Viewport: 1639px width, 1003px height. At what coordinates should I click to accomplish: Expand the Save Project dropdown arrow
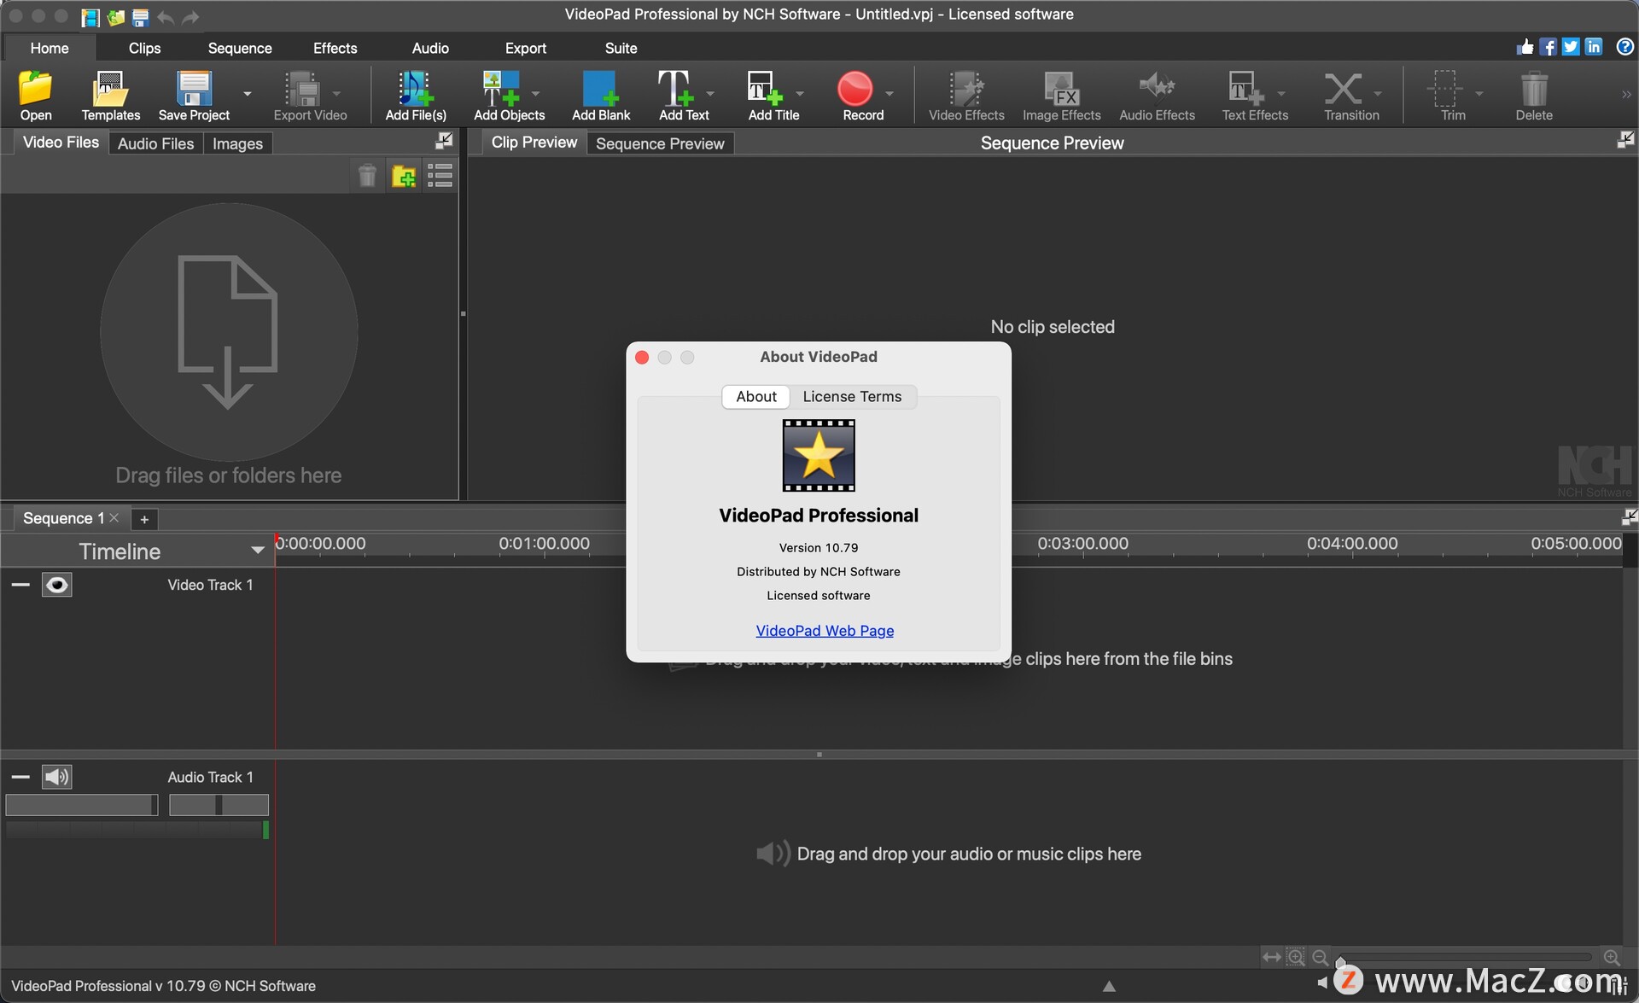(x=248, y=93)
